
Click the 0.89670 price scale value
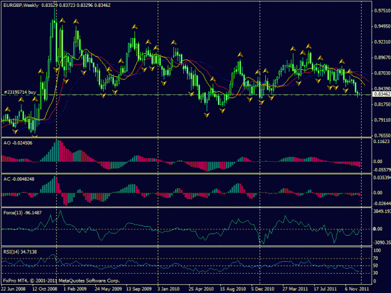382,57
